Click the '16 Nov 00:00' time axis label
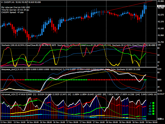Image resolution: width=165 pixels, height=124 pixels. (x=33, y=122)
